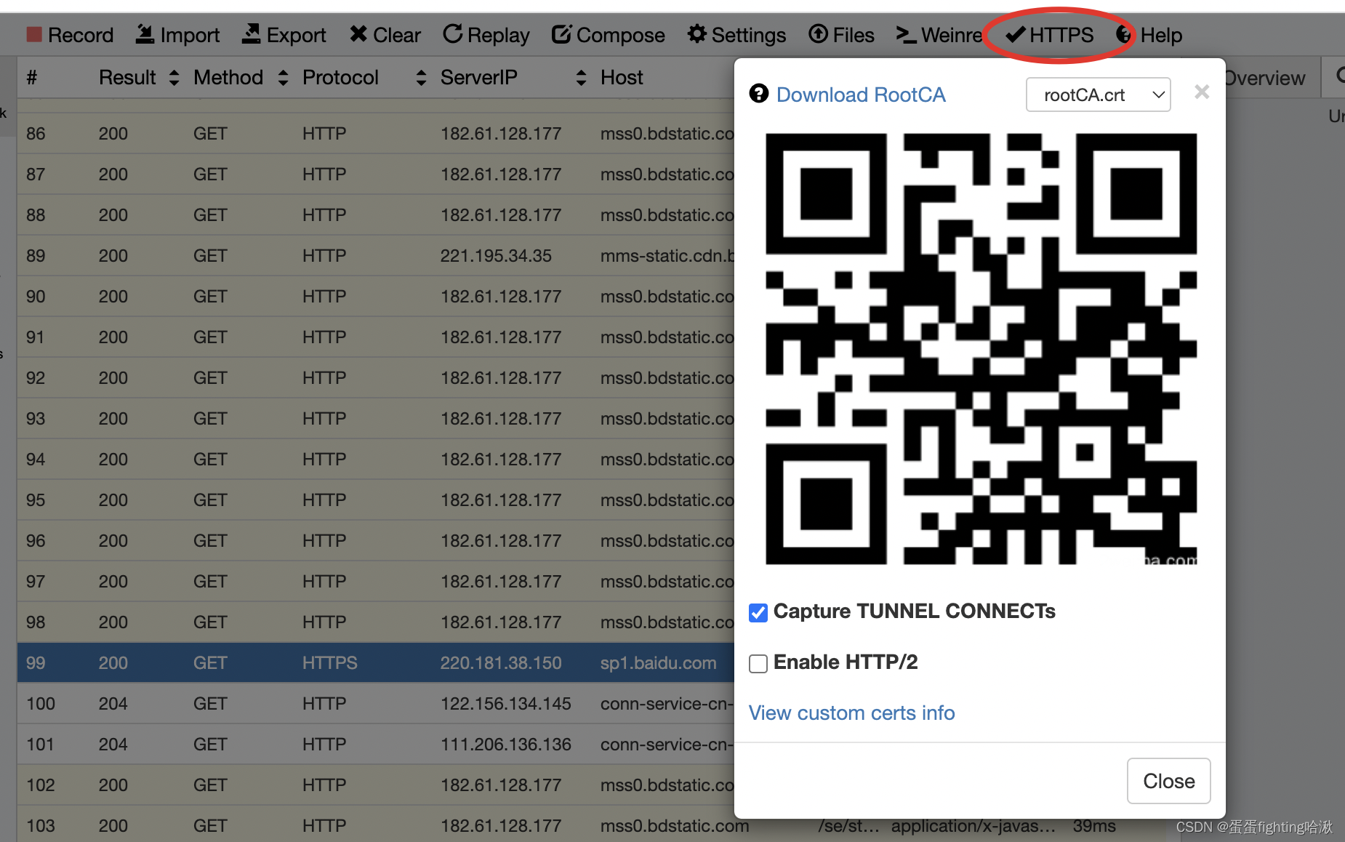The height and width of the screenshot is (842, 1345).
Task: Click the # column header
Action: tap(32, 77)
